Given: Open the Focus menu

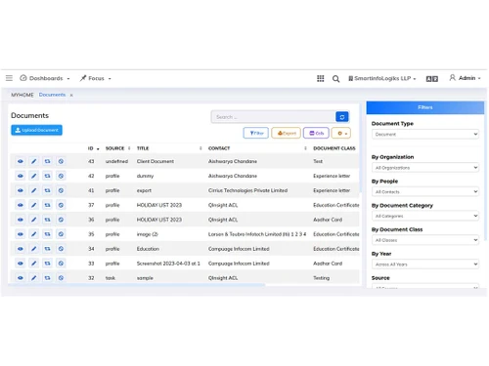Looking at the screenshot, I should tap(96, 78).
